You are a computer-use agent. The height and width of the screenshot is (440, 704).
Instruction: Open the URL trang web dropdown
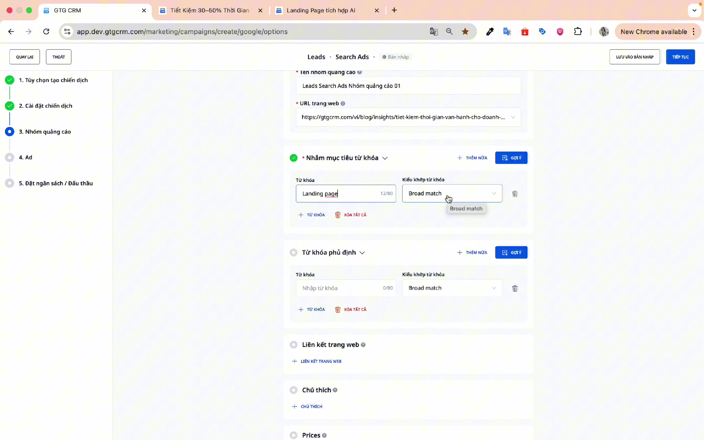[x=513, y=117]
